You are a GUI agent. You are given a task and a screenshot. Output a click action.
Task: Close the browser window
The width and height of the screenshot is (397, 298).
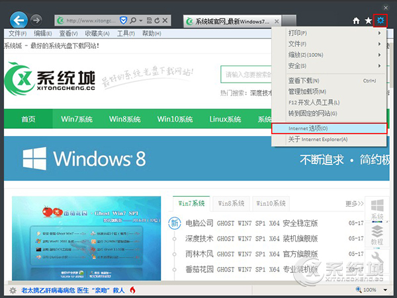(x=386, y=7)
